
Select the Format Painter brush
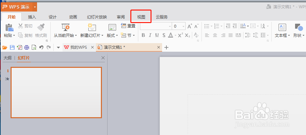(41, 28)
